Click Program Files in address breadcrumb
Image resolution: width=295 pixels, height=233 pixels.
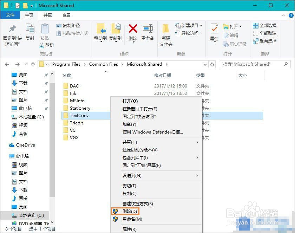[x=66, y=64]
